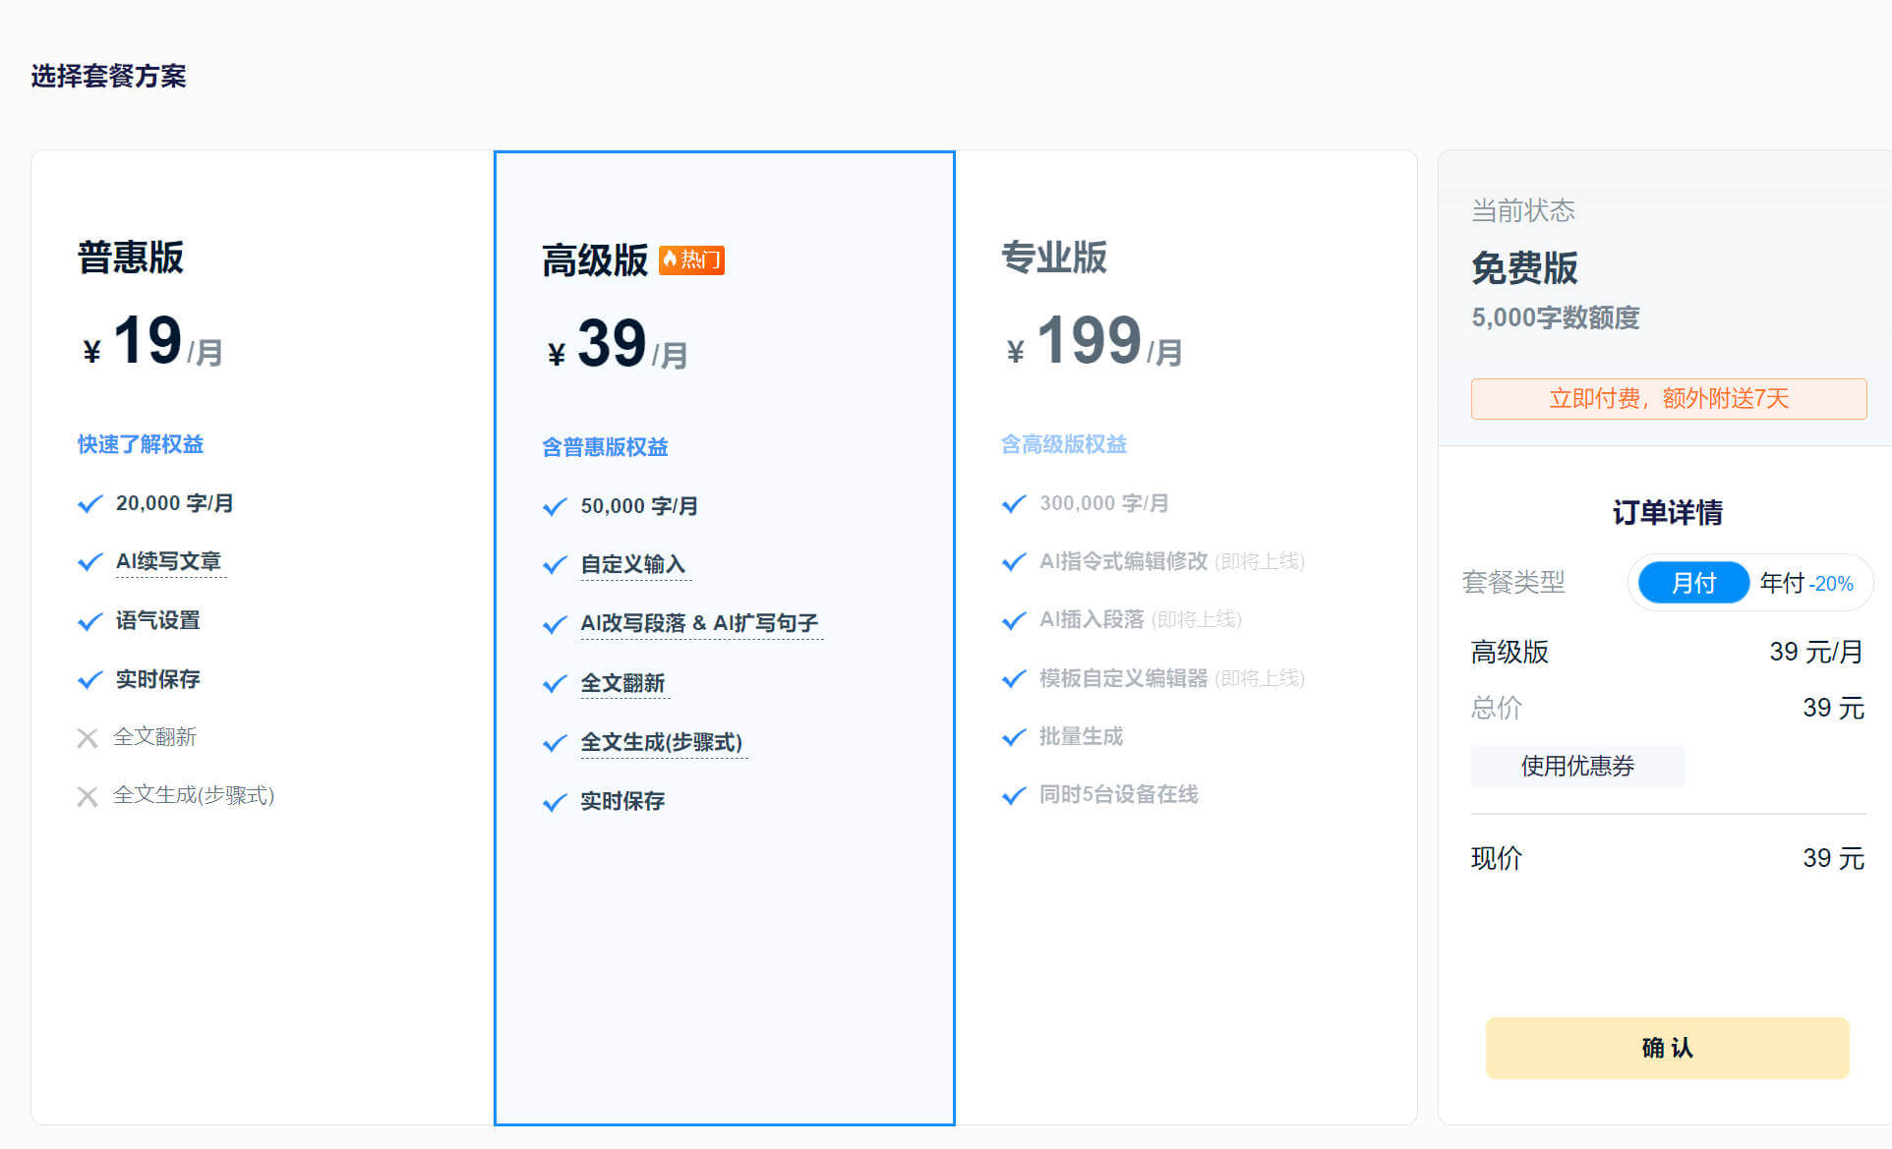Click the X icon beside 全文生成(步骤式) in 普惠版
This screenshot has height=1149, width=1892.
coord(88,796)
